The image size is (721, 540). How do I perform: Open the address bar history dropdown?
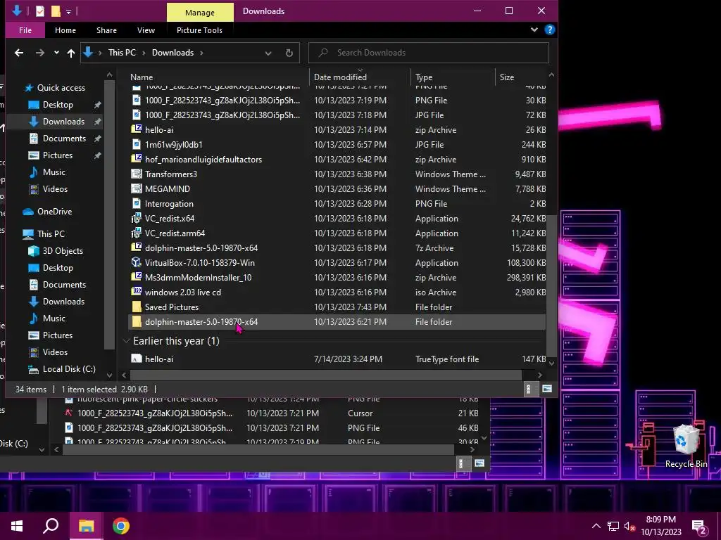[x=268, y=53]
